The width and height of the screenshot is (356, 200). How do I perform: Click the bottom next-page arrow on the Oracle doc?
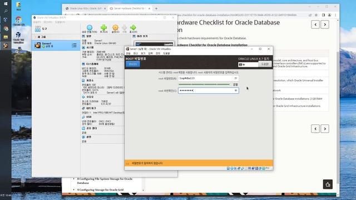point(325,129)
